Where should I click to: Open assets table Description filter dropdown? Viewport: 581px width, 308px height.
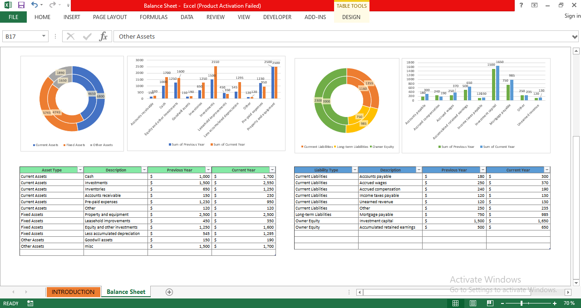tap(144, 170)
